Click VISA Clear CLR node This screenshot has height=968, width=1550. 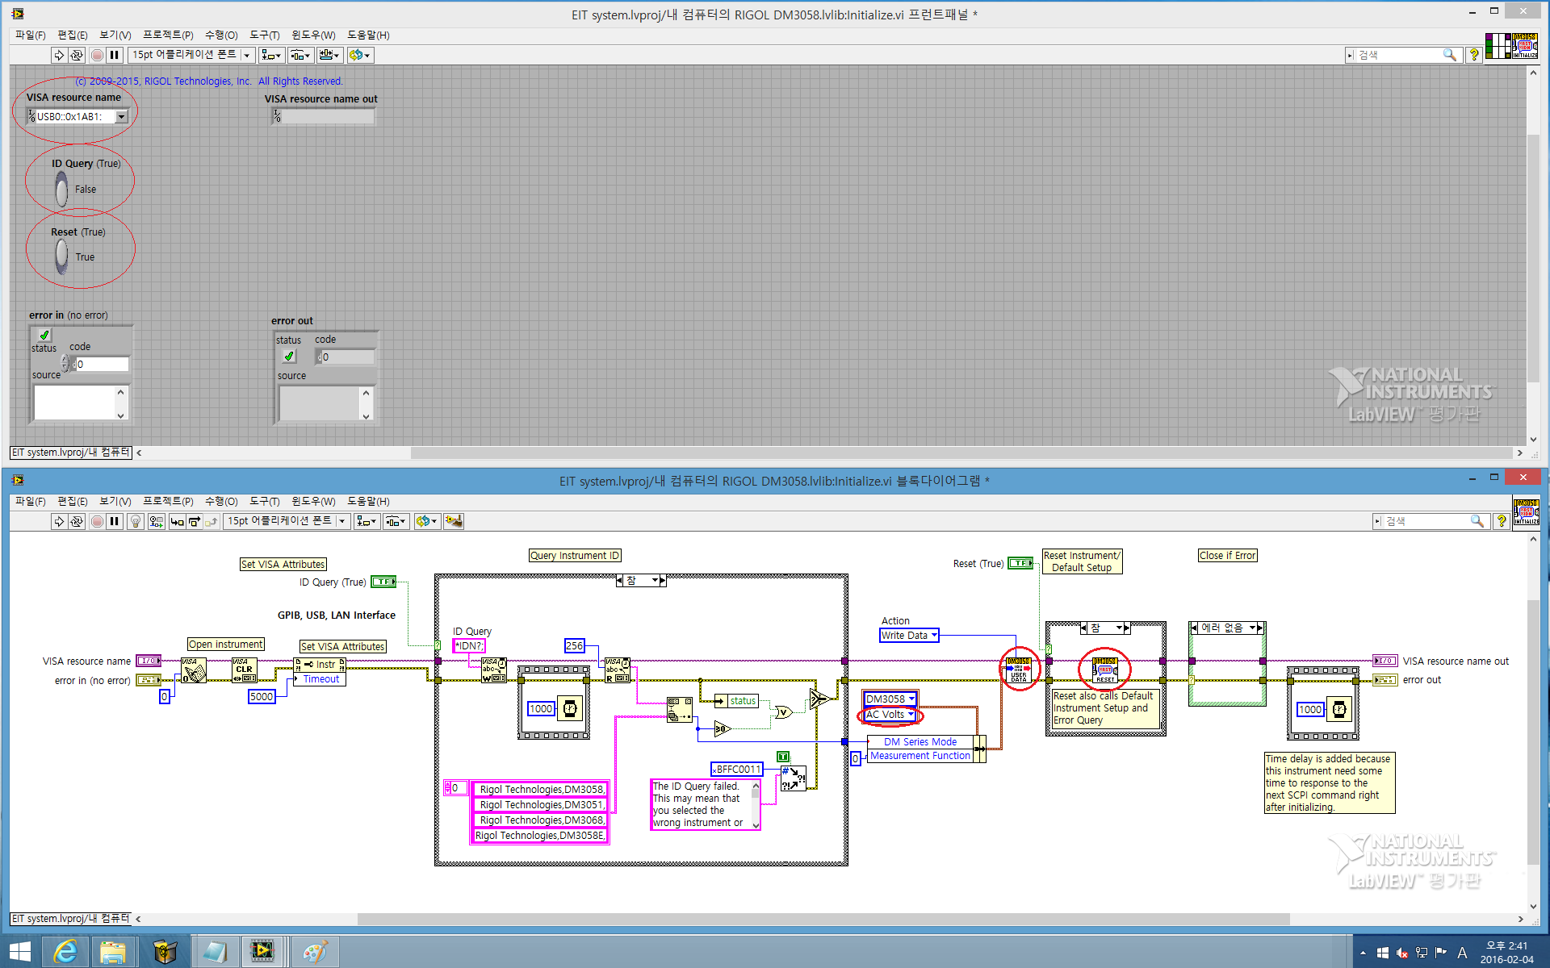[245, 670]
